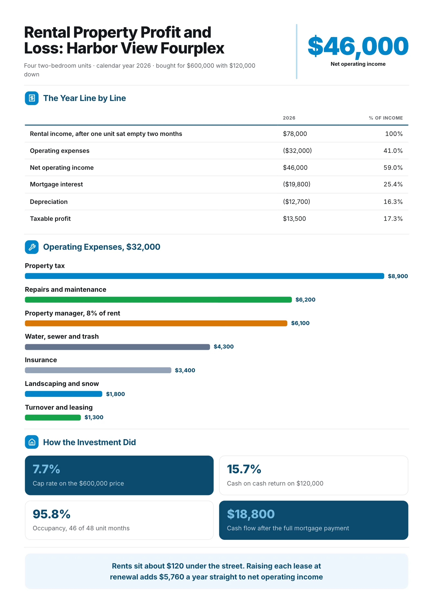Click the 2026 column header
This screenshot has height=613, width=433.
pyautogui.click(x=289, y=118)
